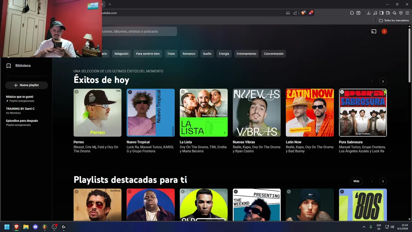
Task: Open the '80s featured playlist cover
Action: (x=363, y=205)
